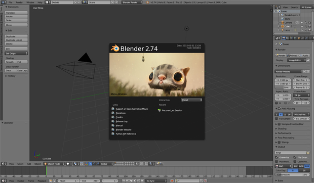Enable Full Sample checkbox
314x183 pixels.
pos(277,119)
